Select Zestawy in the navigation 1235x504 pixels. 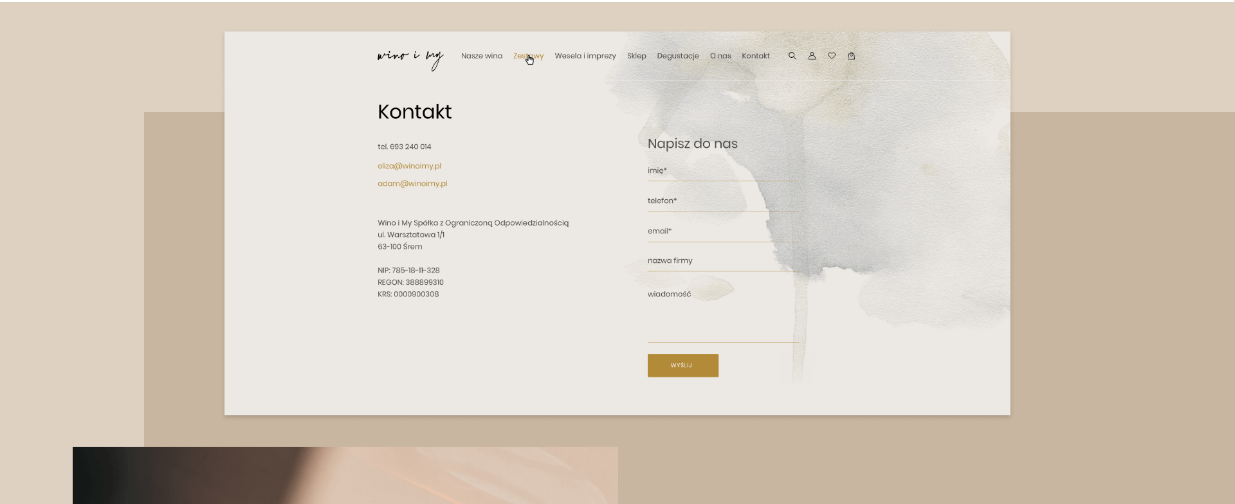click(x=528, y=56)
